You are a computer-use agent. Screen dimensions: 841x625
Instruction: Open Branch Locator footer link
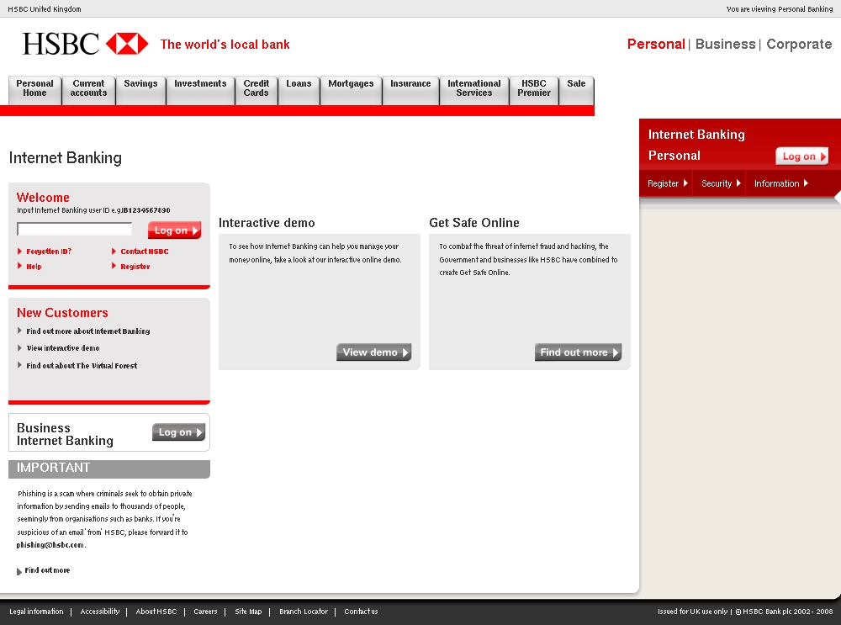[x=304, y=611]
